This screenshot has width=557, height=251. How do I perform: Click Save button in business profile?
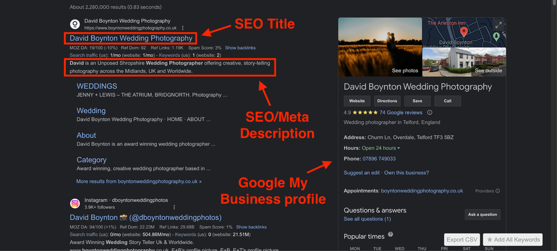tap(417, 101)
